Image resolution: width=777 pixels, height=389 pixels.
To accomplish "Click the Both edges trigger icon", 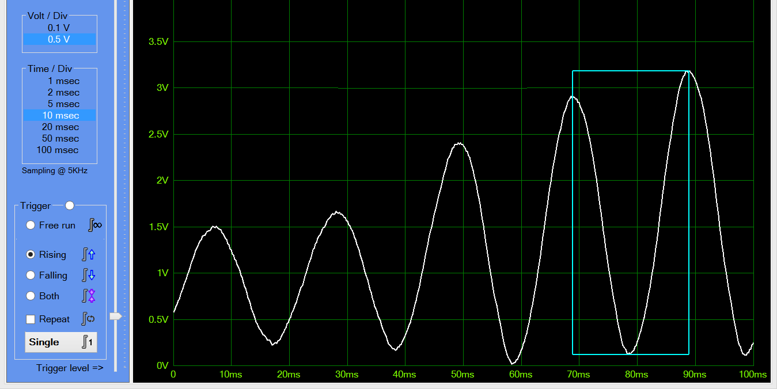I will tap(89, 296).
